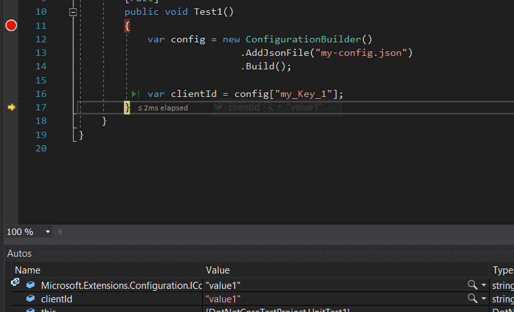Click the '≤ 2ms elapsed' PerfTip link

pyautogui.click(x=163, y=108)
